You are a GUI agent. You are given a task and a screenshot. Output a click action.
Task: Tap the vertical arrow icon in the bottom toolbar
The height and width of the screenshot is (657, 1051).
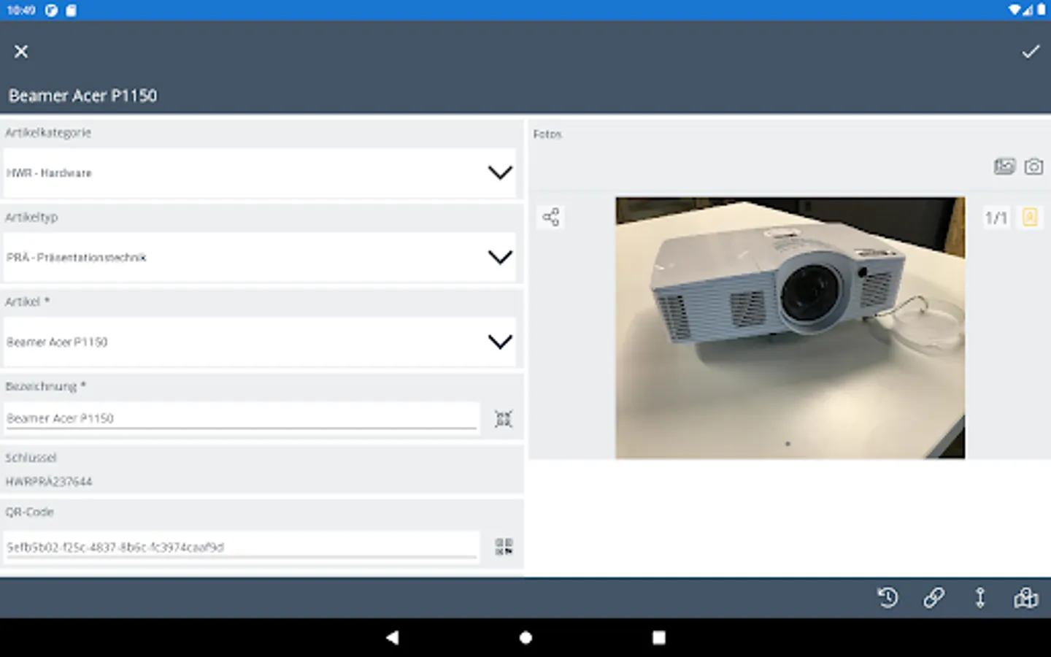[980, 598]
